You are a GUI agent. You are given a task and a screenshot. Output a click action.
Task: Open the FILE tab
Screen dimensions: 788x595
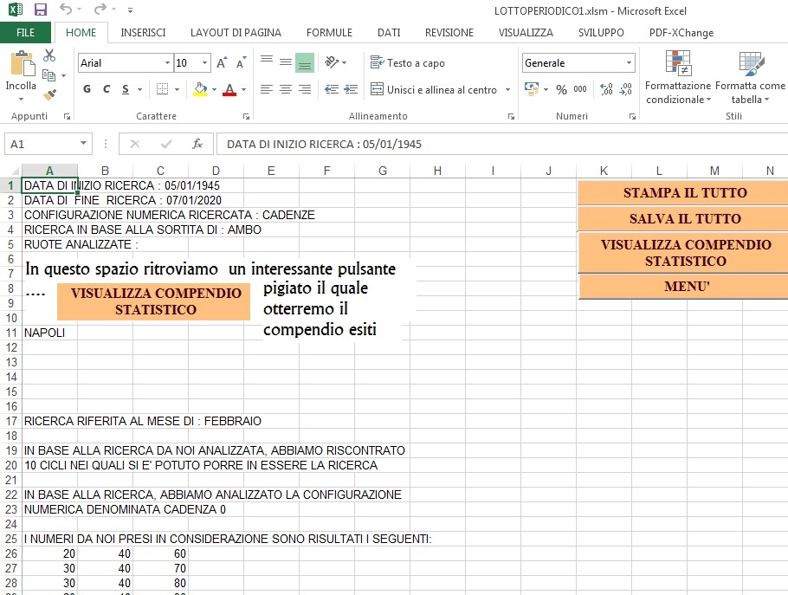(25, 33)
